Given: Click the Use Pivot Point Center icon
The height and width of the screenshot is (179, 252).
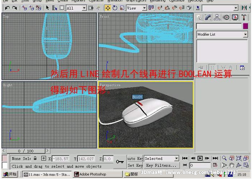Looking at the screenshot, I should (x=151, y=8).
